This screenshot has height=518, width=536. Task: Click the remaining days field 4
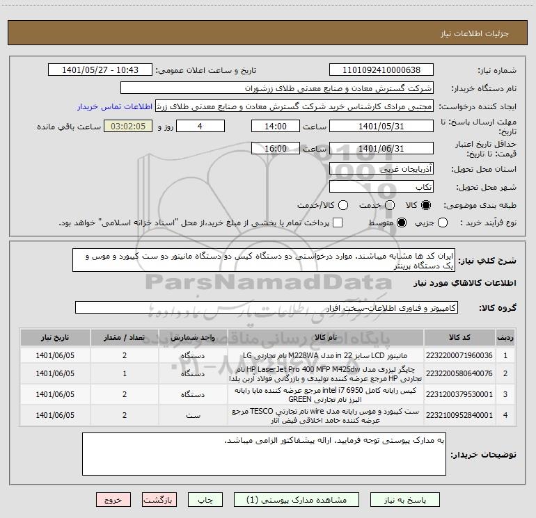point(200,126)
